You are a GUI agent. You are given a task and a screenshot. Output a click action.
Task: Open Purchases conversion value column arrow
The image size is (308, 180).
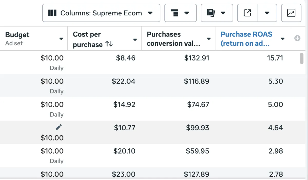209,39
